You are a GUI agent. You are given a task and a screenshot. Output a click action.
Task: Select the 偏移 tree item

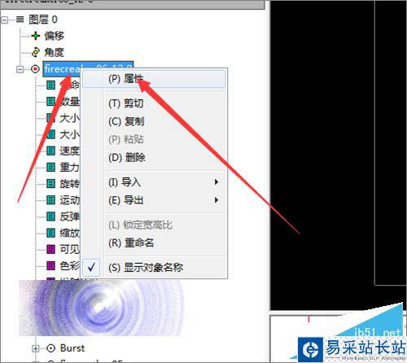55,36
